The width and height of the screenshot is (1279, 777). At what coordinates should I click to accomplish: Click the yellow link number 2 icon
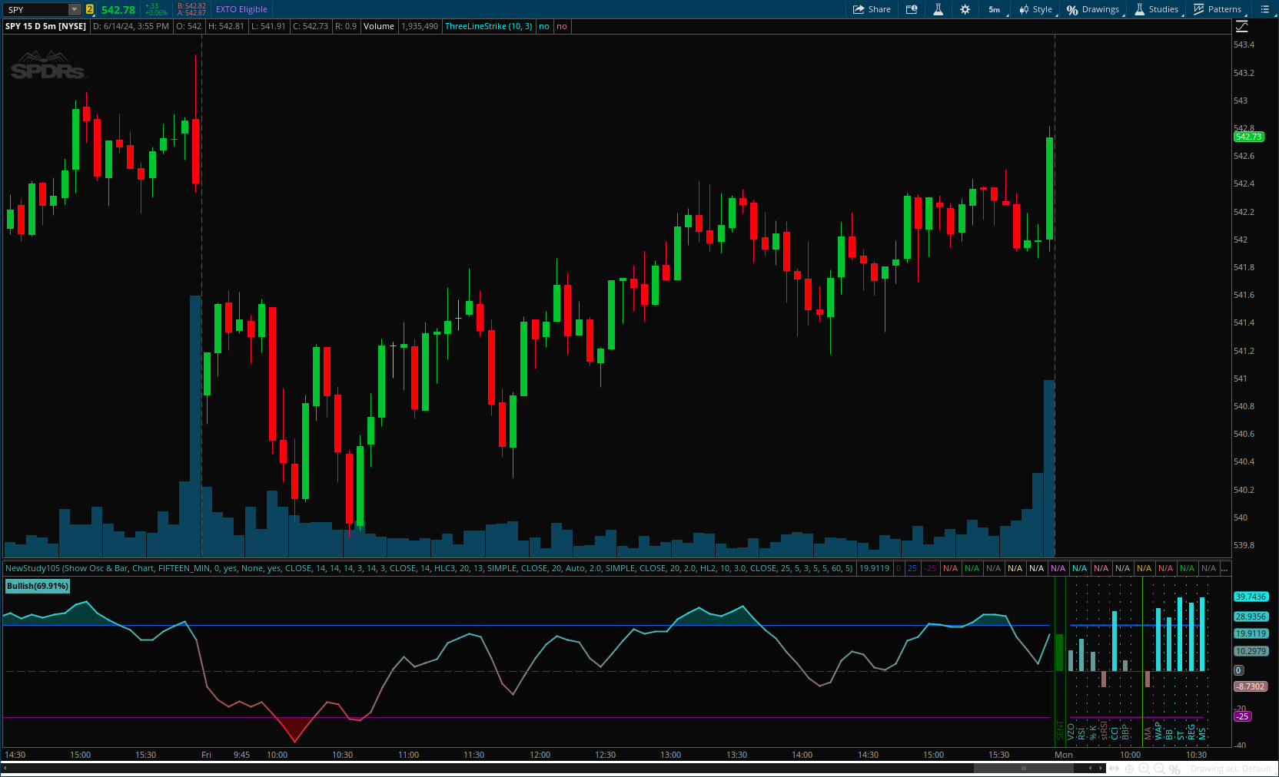coord(89,9)
